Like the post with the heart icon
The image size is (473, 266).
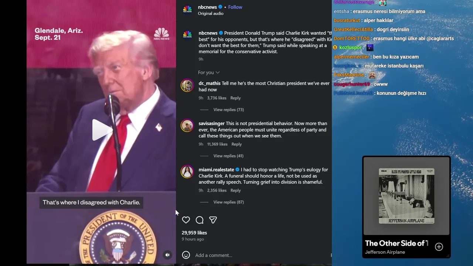[186, 220]
